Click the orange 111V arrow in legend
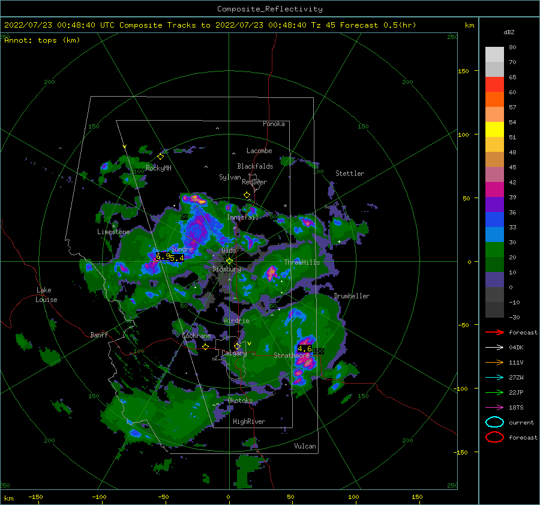Image resolution: width=540 pixels, height=505 pixels. pyautogui.click(x=494, y=362)
